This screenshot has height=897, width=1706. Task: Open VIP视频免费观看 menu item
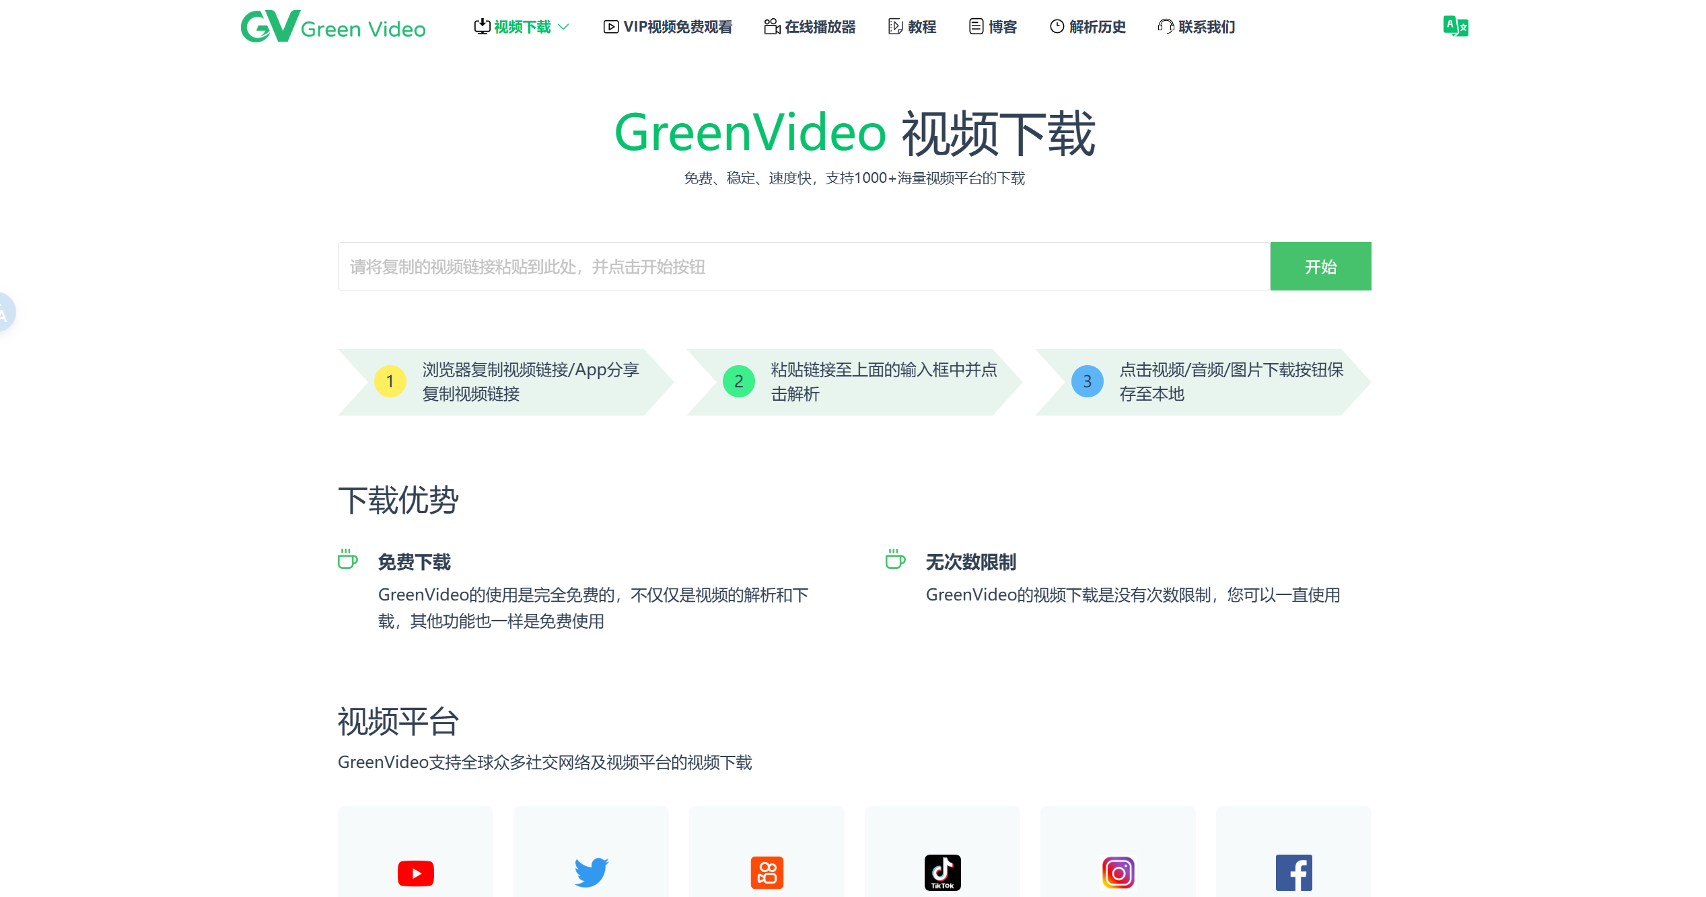point(668,27)
